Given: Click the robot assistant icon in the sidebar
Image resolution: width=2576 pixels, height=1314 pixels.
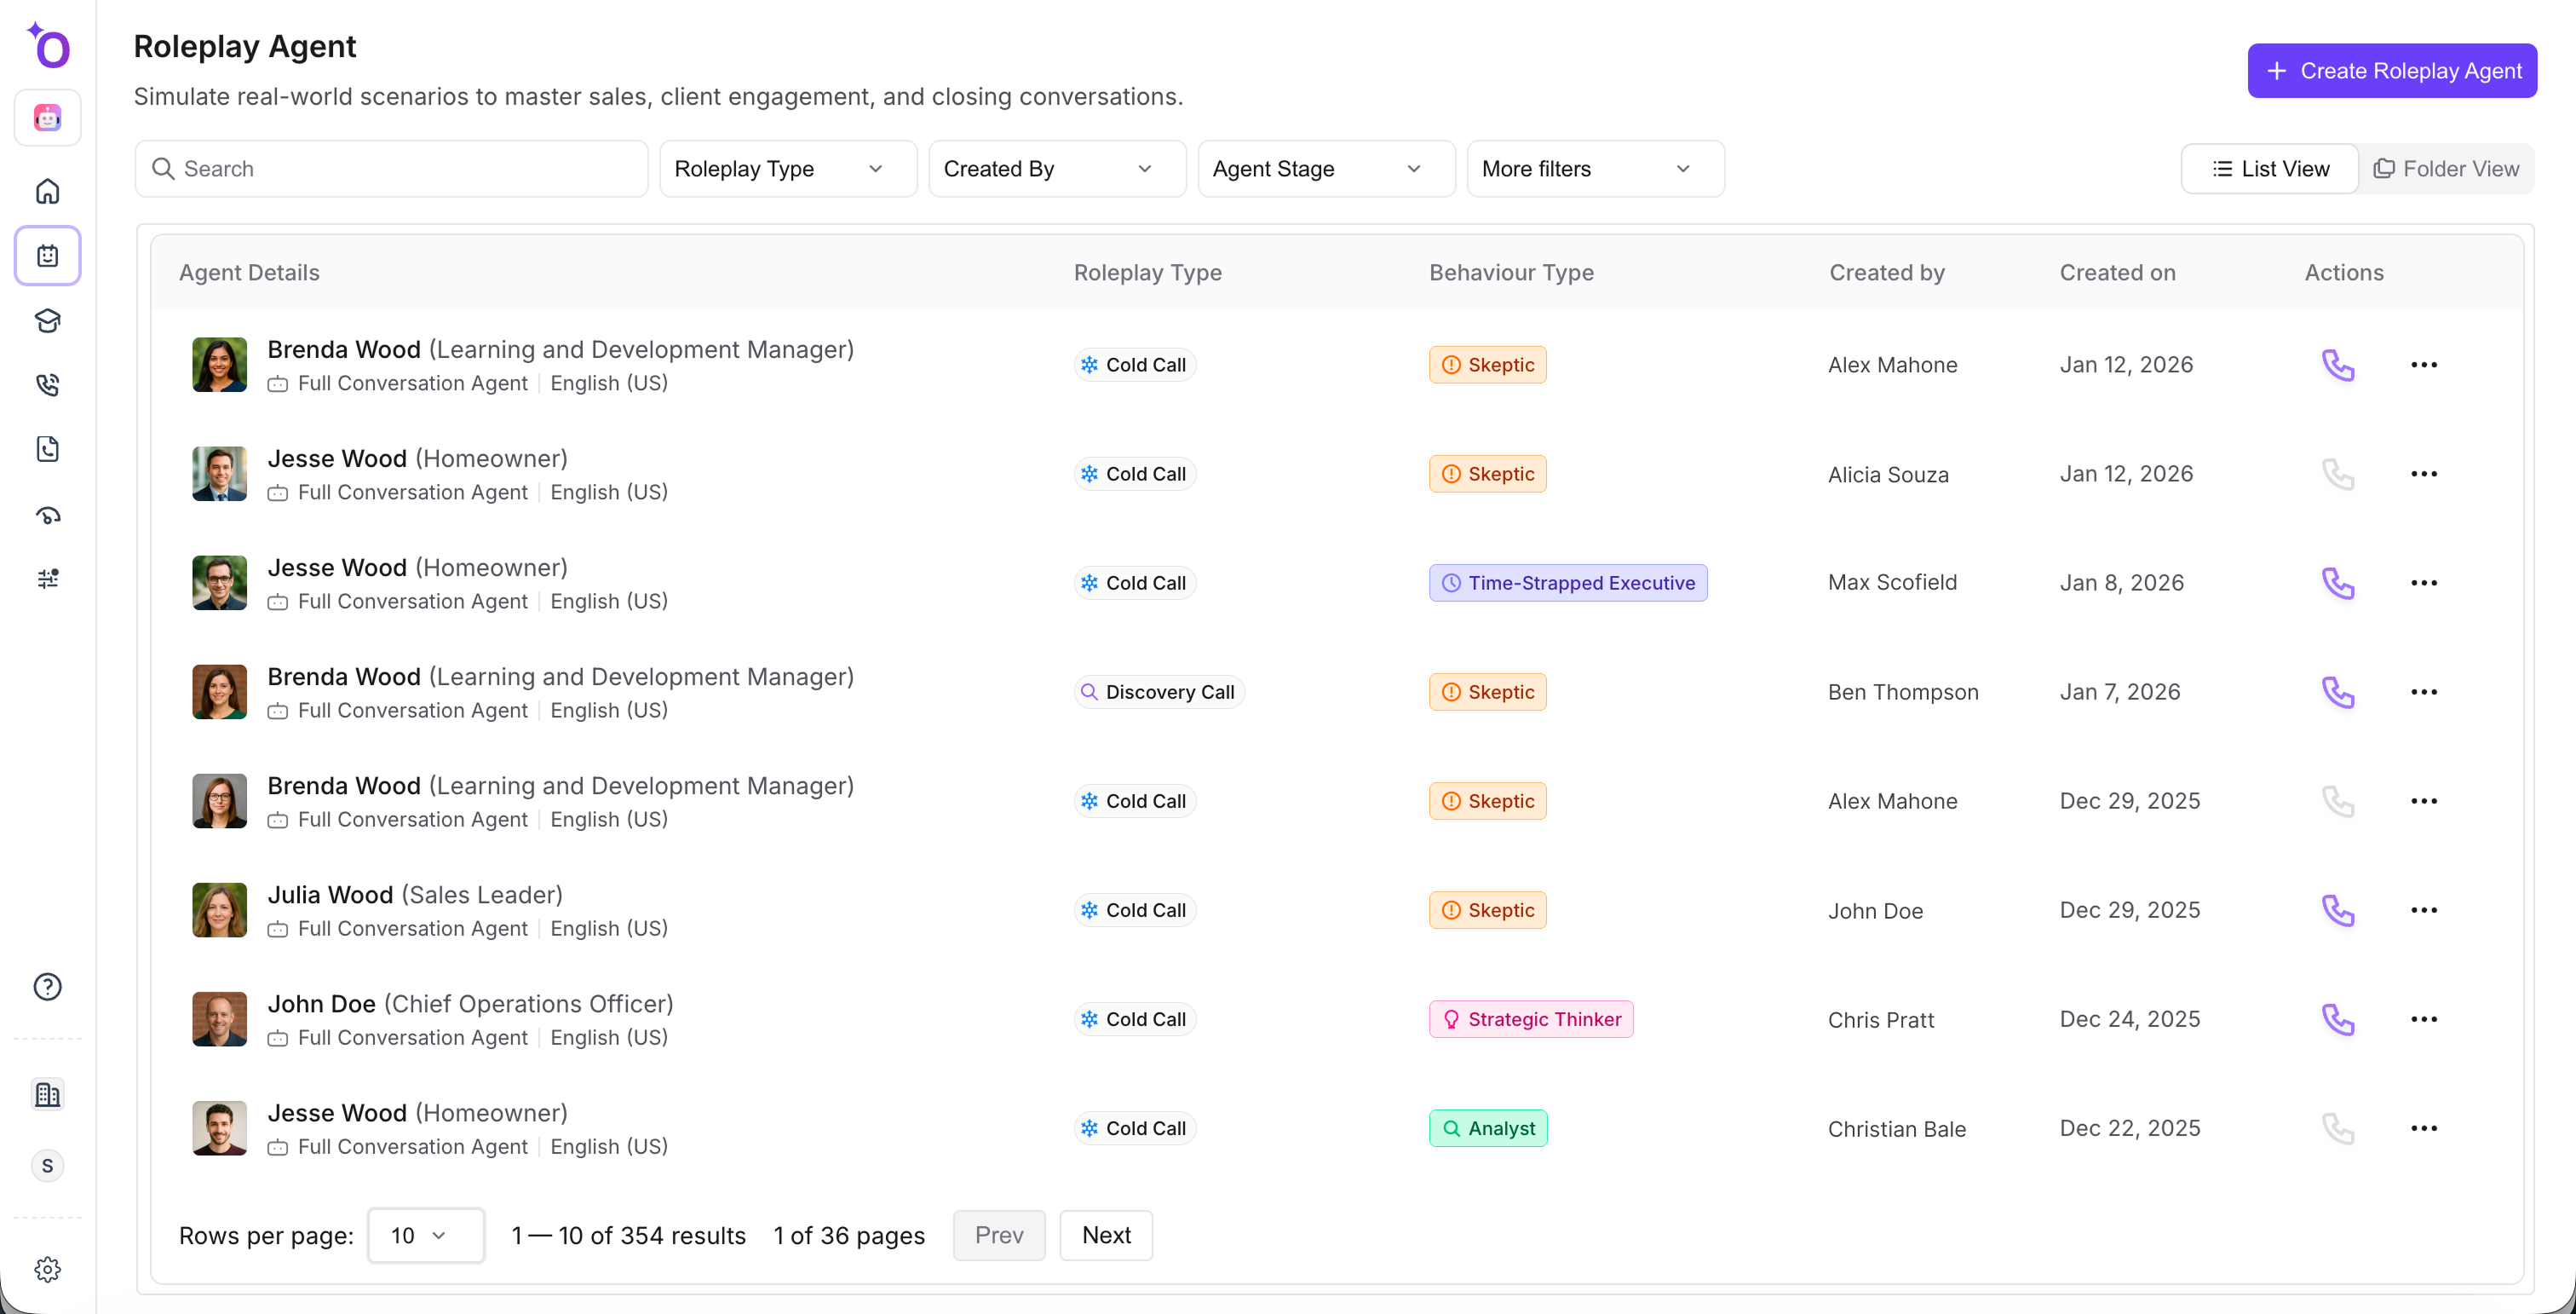Looking at the screenshot, I should point(47,118).
